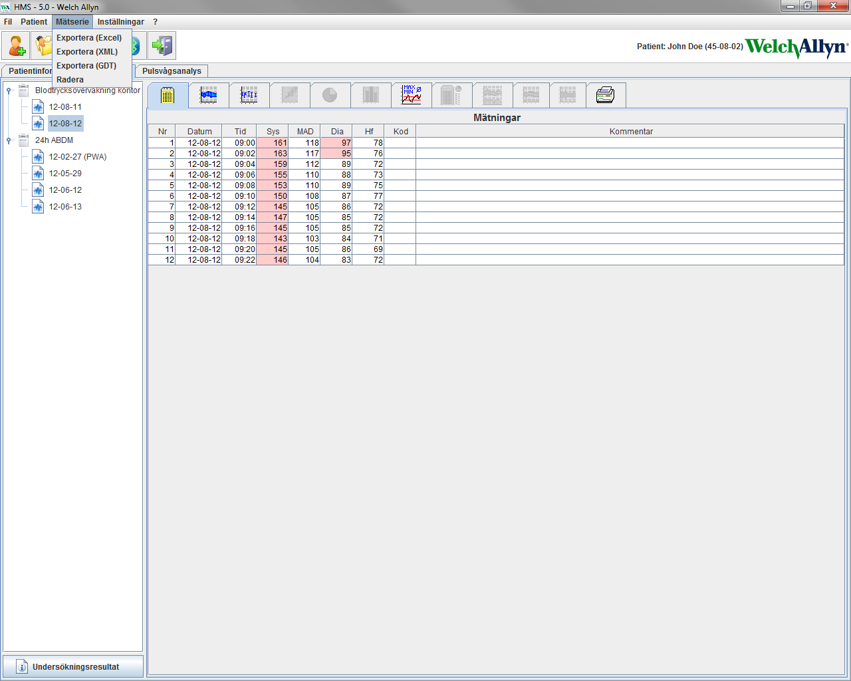Open the third greyed trend chart tab
Image resolution: width=851 pixels, height=681 pixels.
pos(568,95)
